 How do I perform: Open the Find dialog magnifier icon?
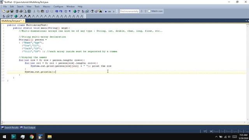click(92, 11)
